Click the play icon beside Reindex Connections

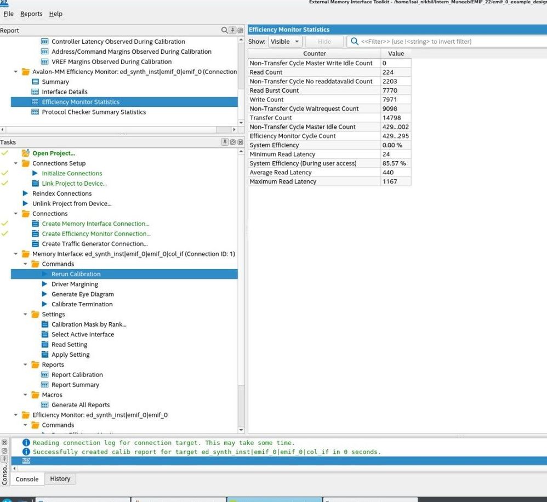[25, 193]
